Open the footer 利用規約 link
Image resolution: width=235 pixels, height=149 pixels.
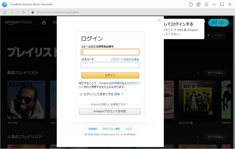pyautogui.click(x=93, y=129)
